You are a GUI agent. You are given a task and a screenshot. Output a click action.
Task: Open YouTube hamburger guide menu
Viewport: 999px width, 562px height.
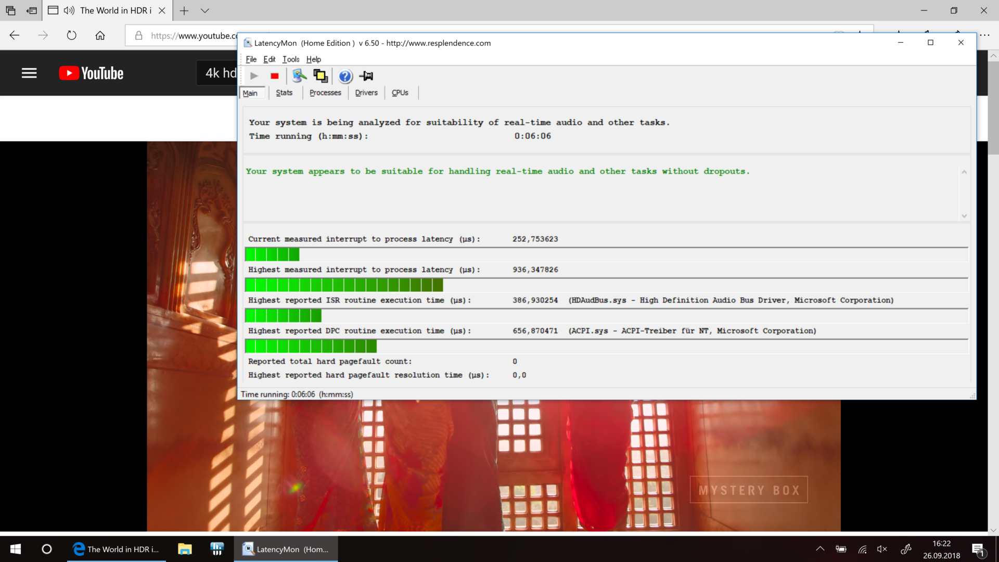(29, 73)
